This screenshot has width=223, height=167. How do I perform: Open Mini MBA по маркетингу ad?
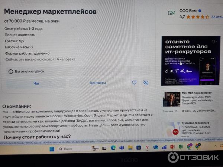tap(197, 93)
